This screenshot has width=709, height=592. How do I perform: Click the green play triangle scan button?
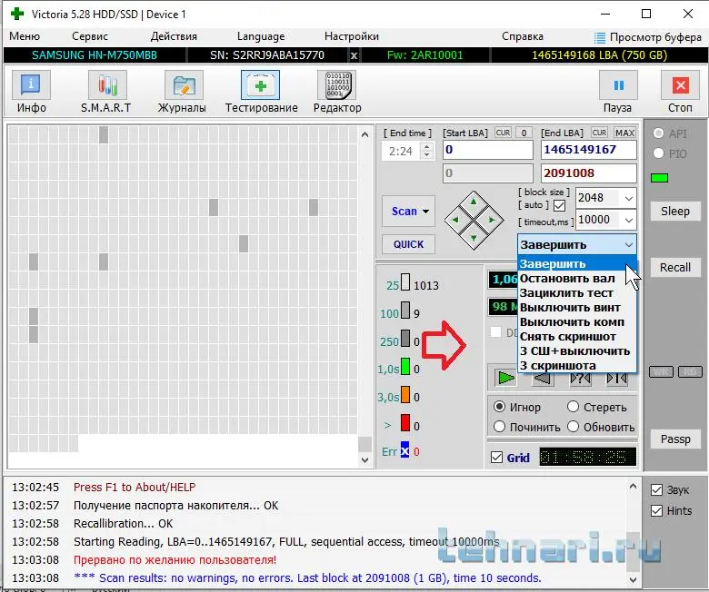pos(506,378)
